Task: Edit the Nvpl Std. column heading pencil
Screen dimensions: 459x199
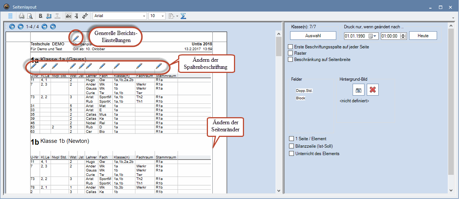Action: click(x=55, y=67)
